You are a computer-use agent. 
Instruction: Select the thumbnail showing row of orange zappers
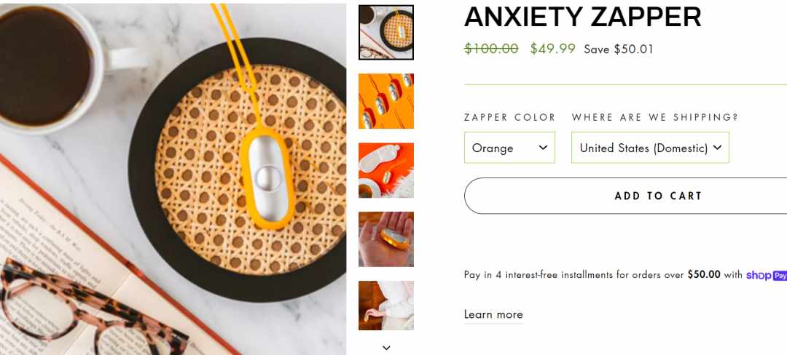pyautogui.click(x=386, y=101)
